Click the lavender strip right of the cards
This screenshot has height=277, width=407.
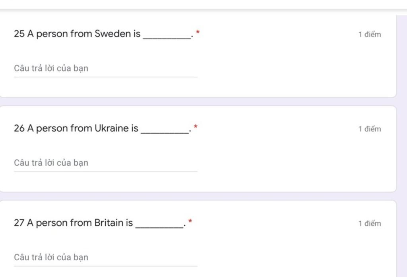(x=402, y=145)
